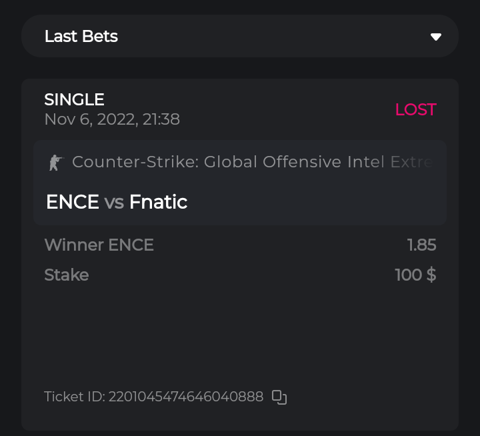
Task: Click the Counter-Strike soldier game icon
Action: pos(55,162)
